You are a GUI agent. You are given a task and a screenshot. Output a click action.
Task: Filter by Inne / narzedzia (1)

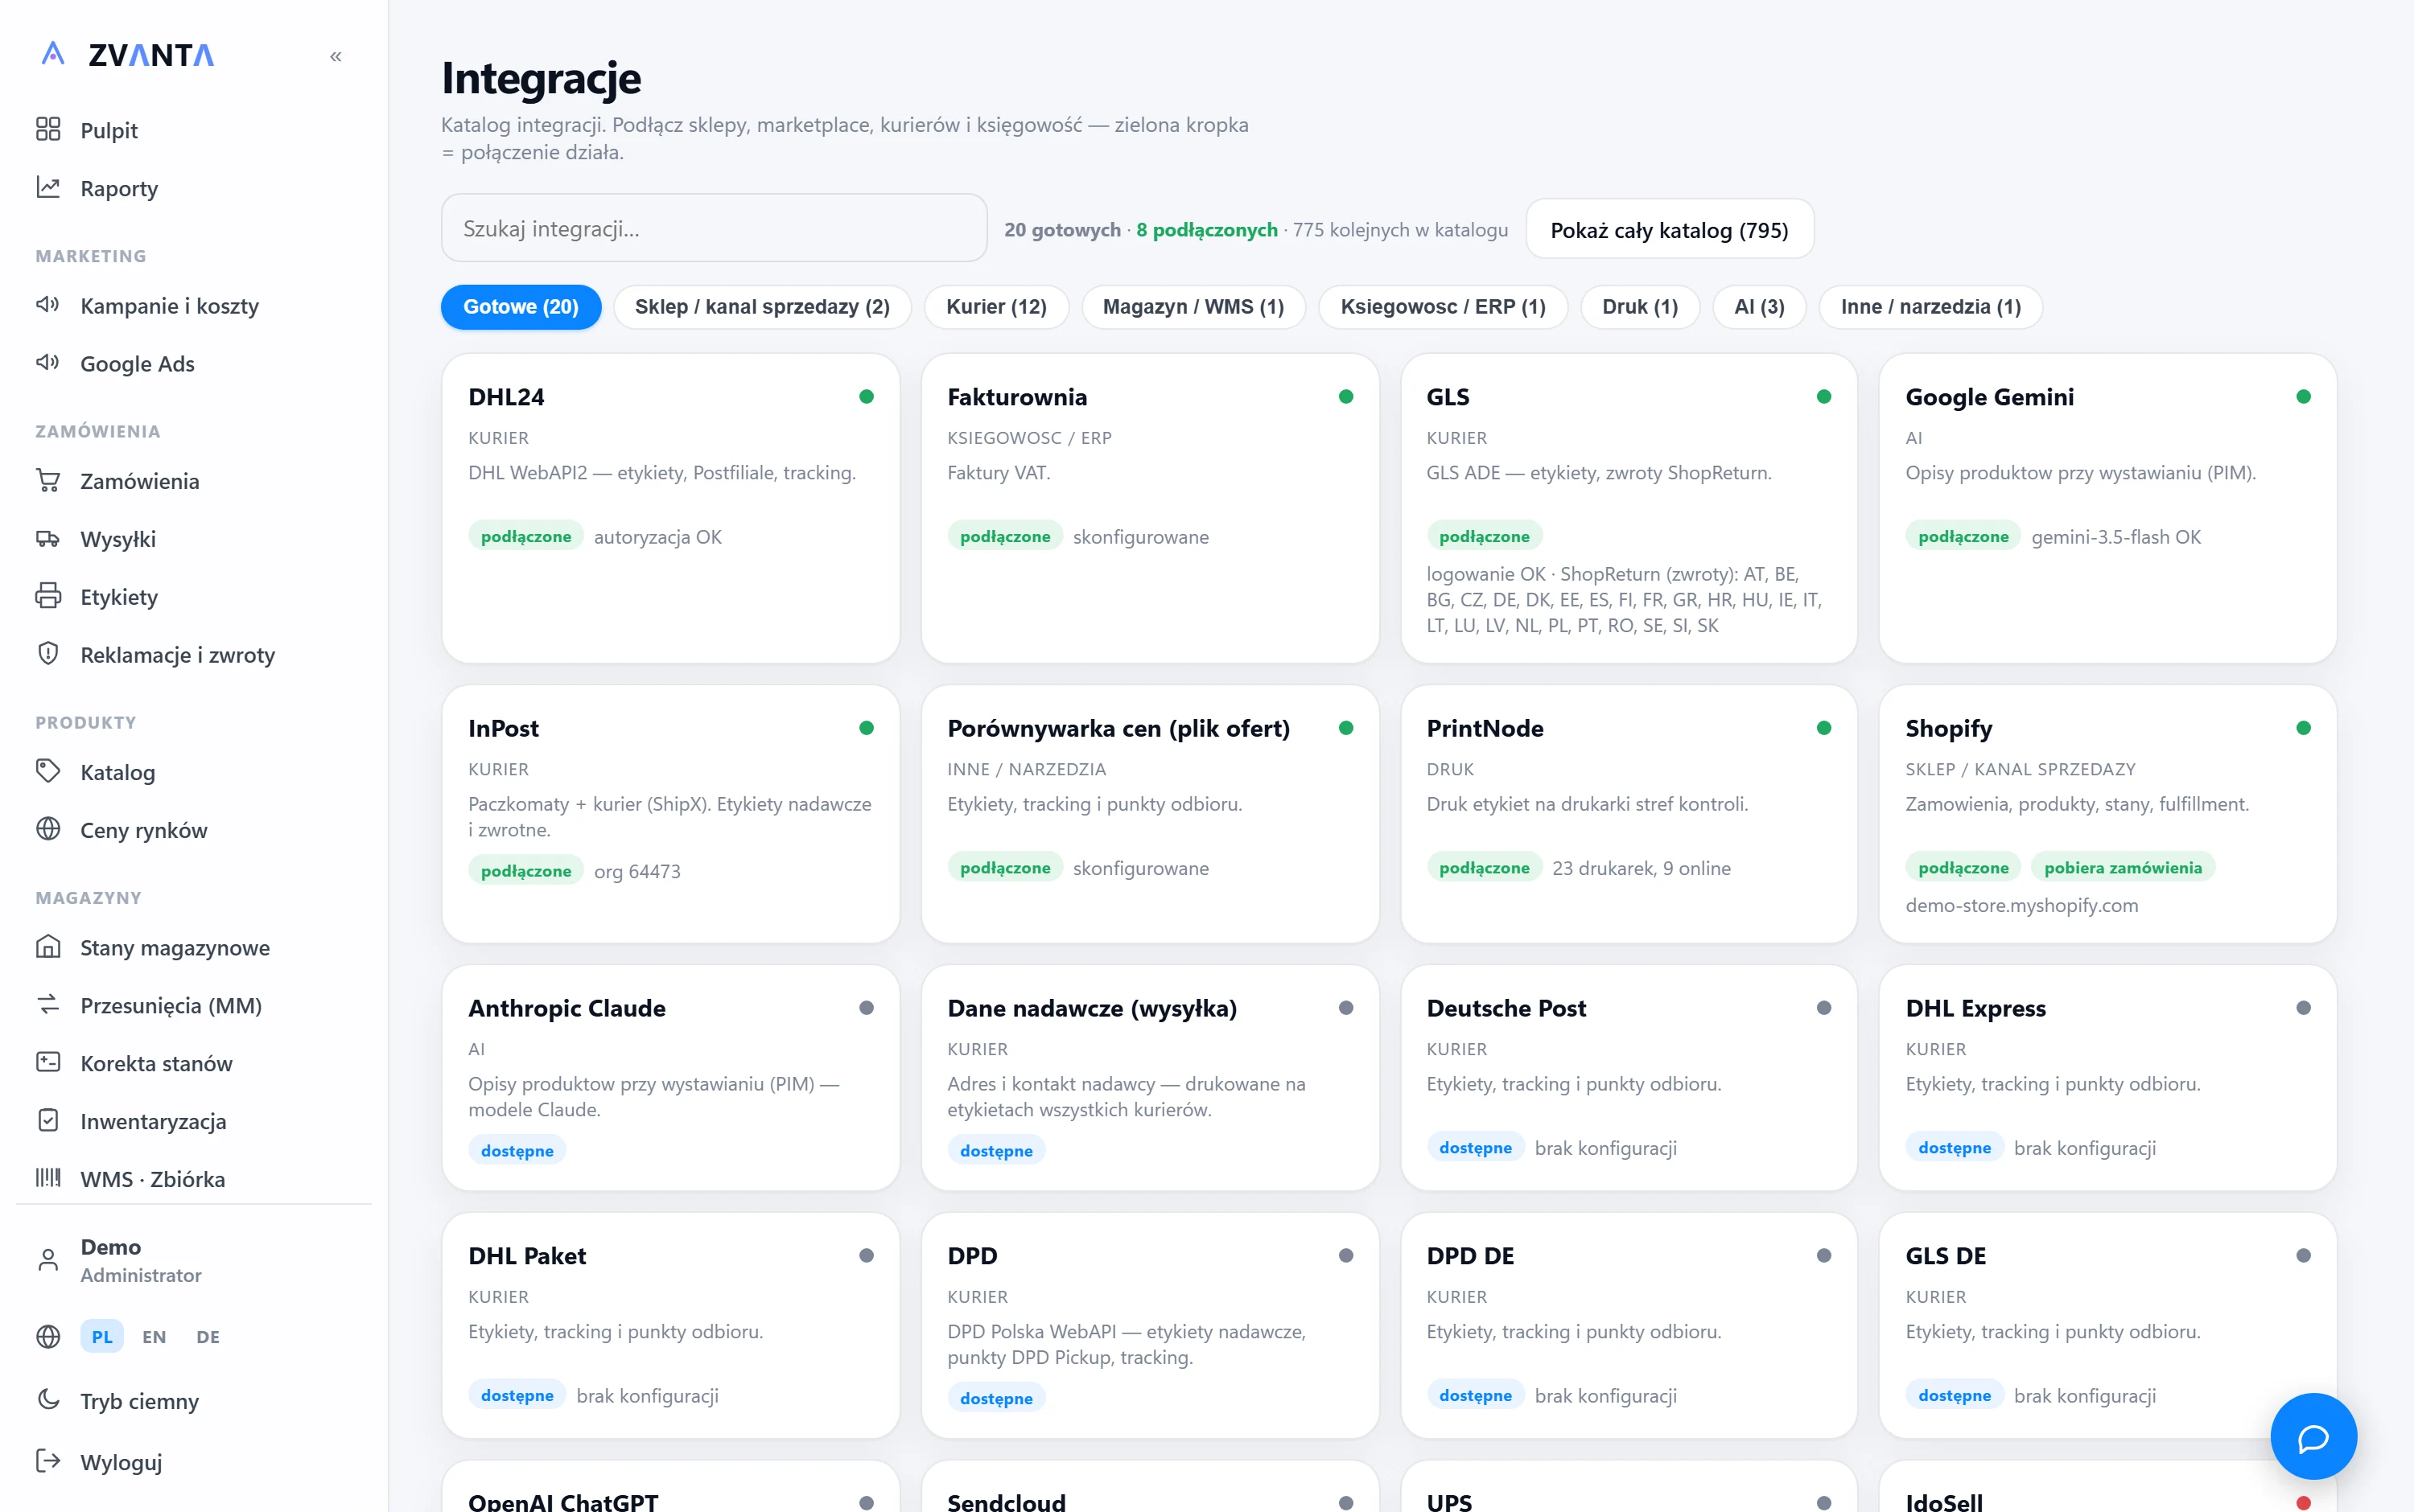click(1931, 307)
